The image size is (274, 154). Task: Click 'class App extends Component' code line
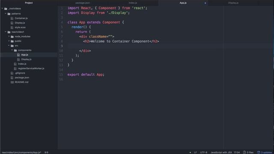95,22
